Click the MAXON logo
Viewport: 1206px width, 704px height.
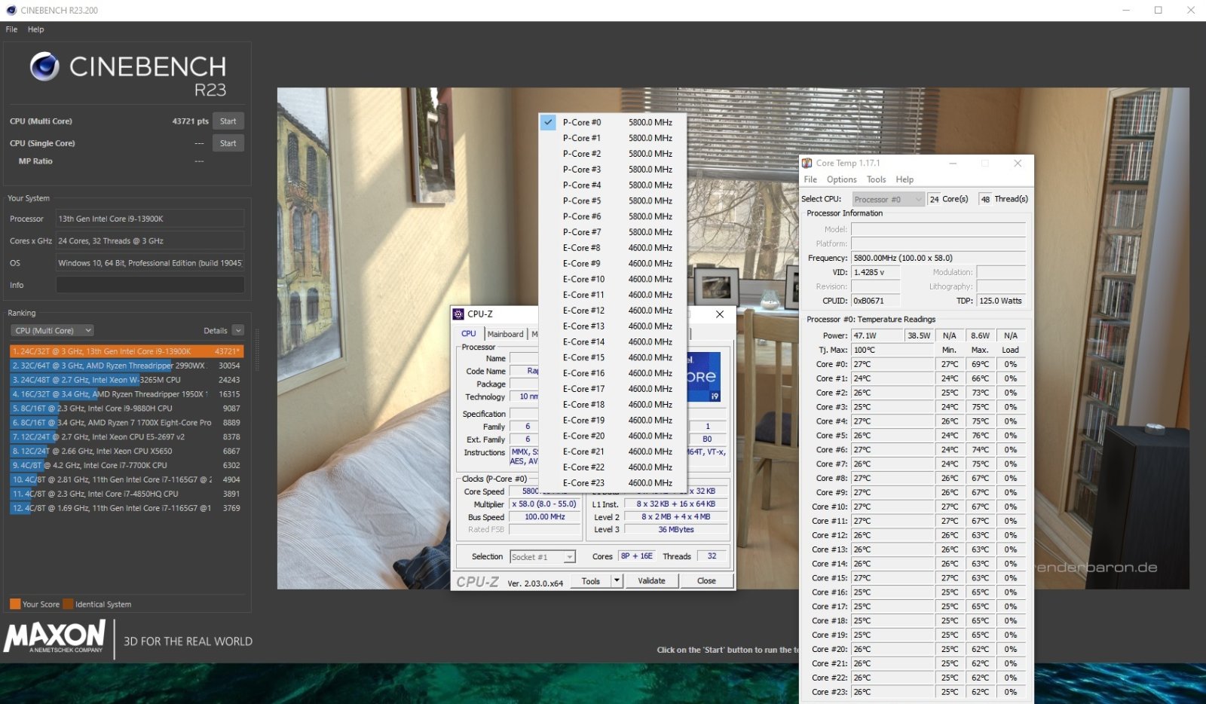click(x=55, y=636)
